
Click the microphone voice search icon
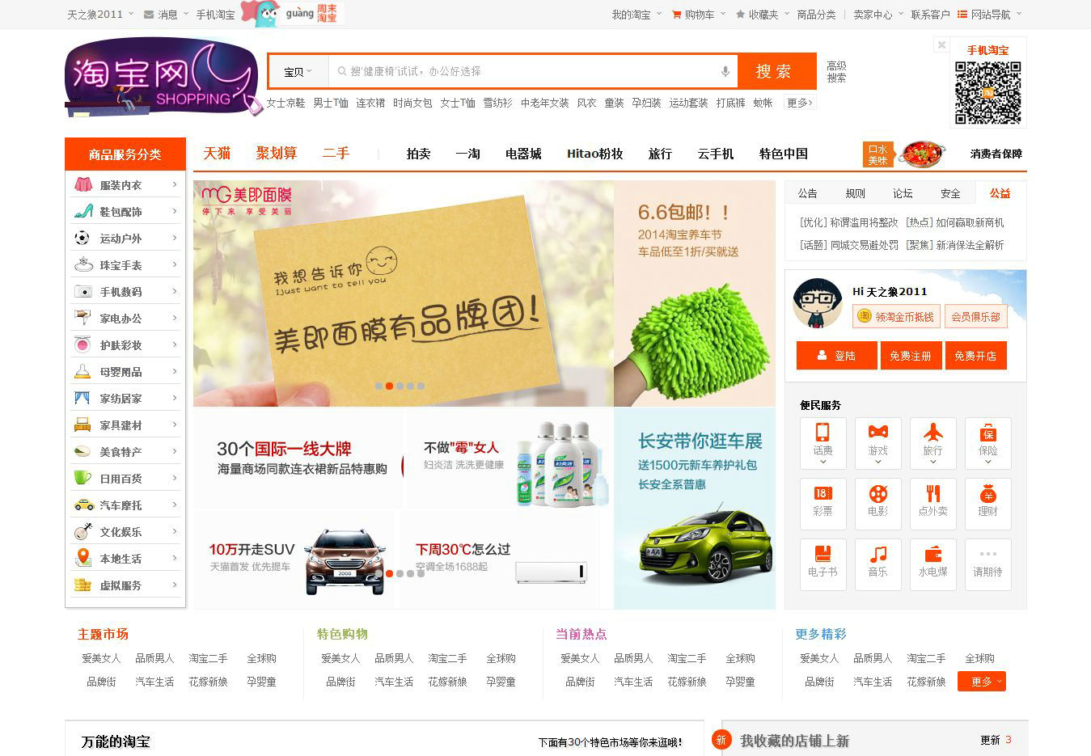(725, 71)
